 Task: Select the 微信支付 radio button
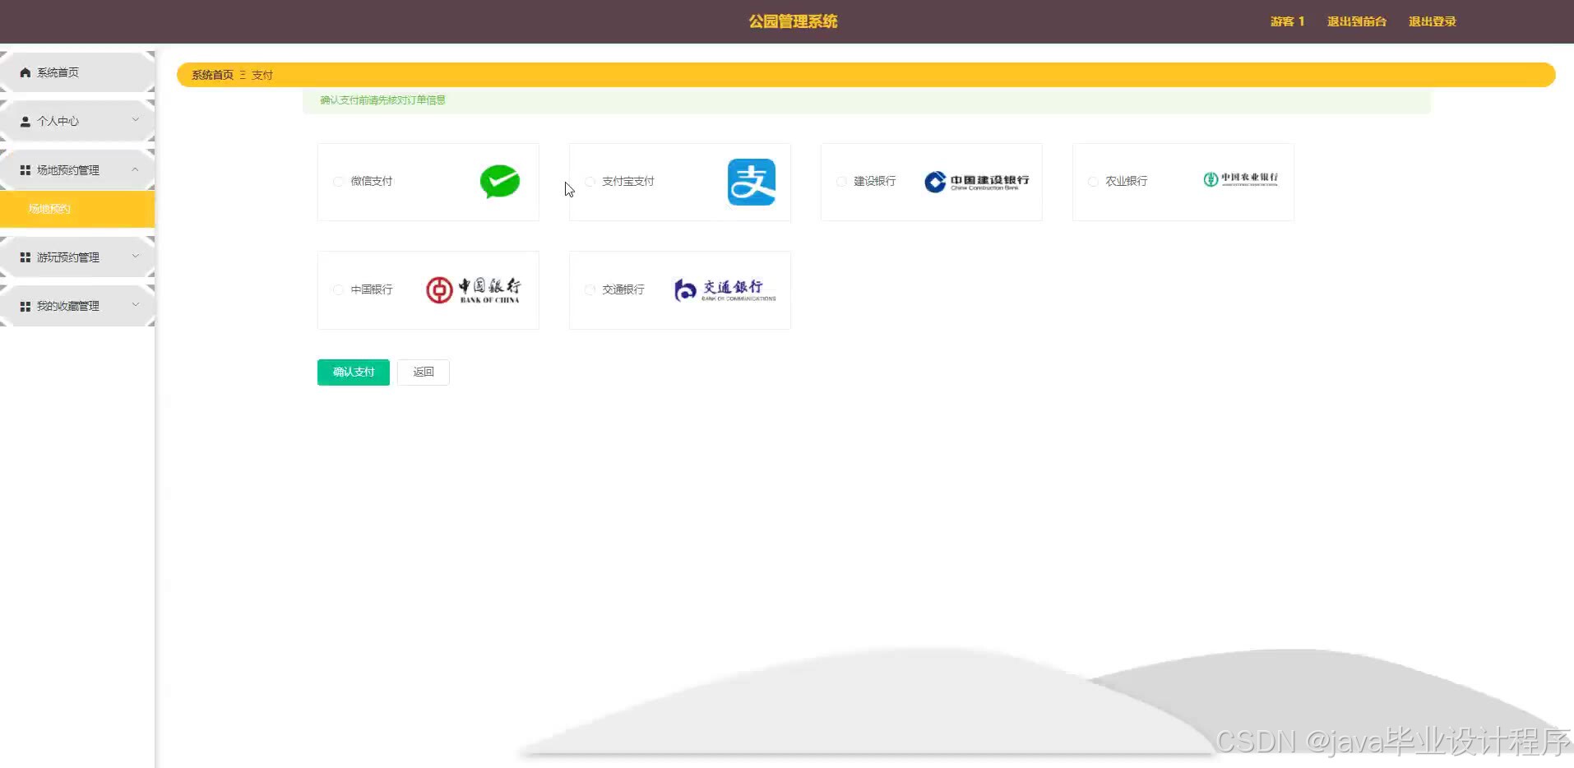coord(338,182)
